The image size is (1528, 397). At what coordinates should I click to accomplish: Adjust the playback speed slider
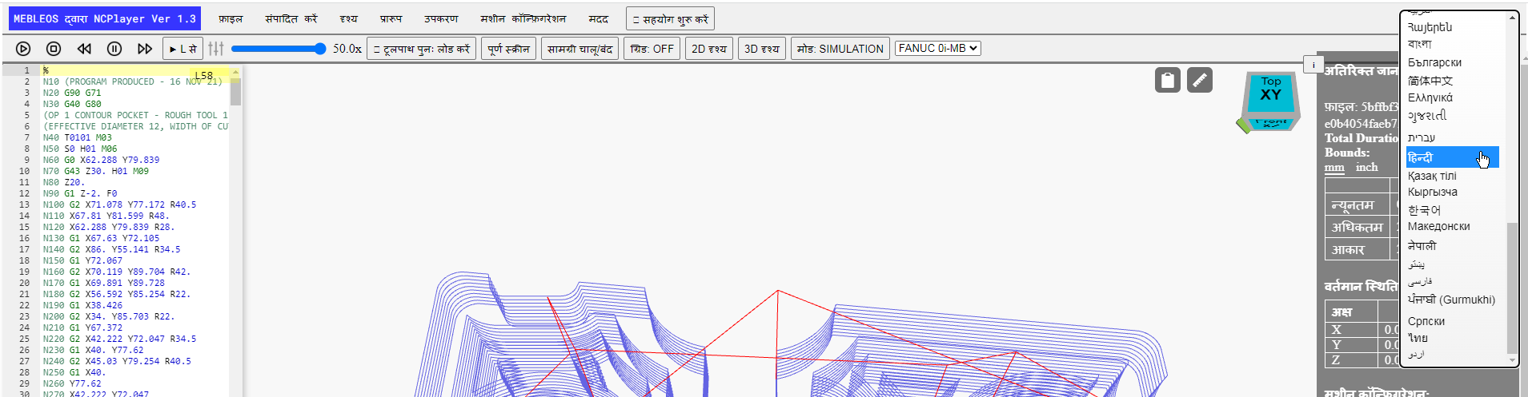pyautogui.click(x=279, y=49)
